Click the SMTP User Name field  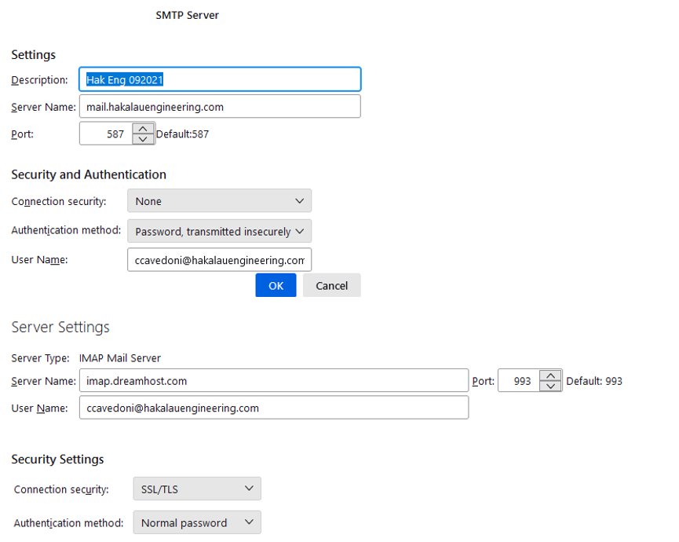[x=219, y=260]
